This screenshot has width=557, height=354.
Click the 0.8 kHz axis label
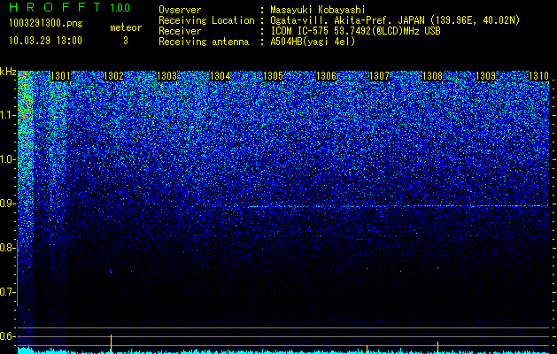[x=8, y=248]
